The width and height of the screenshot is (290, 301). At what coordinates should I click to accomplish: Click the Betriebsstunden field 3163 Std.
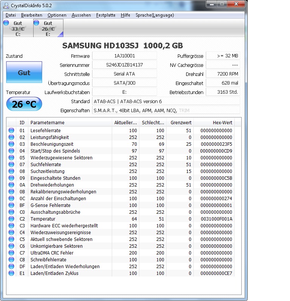tap(223, 92)
